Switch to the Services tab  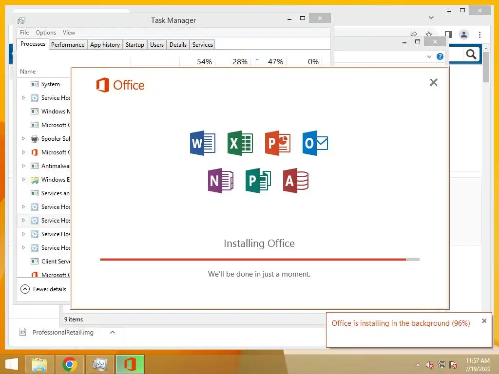point(203,44)
